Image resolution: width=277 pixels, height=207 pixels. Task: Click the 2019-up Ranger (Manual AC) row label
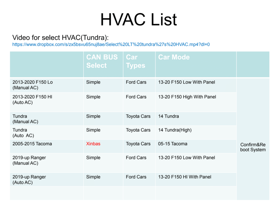click(x=29, y=160)
